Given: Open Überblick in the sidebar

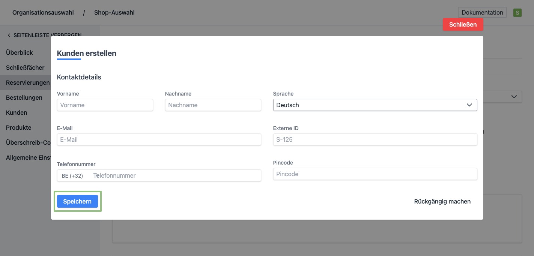Looking at the screenshot, I should point(20,53).
